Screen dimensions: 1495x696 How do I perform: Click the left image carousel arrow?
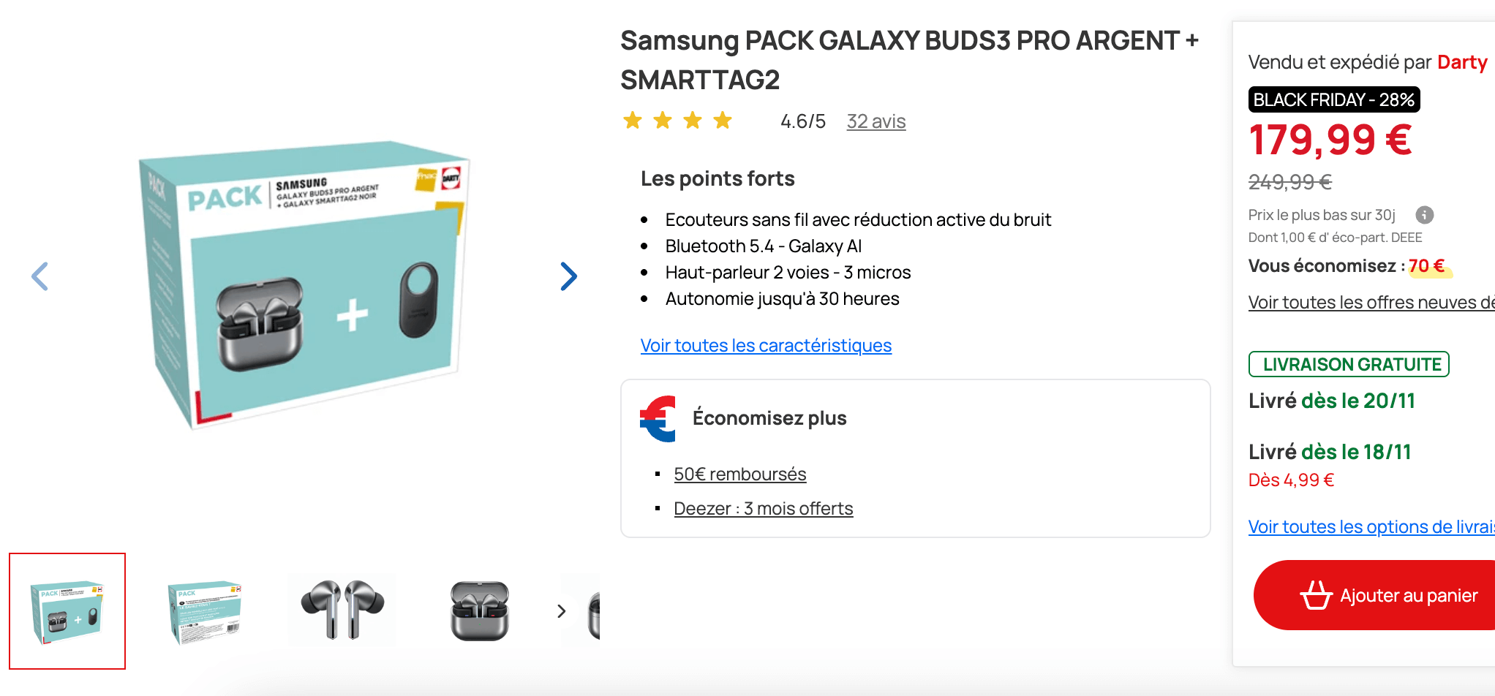40,276
